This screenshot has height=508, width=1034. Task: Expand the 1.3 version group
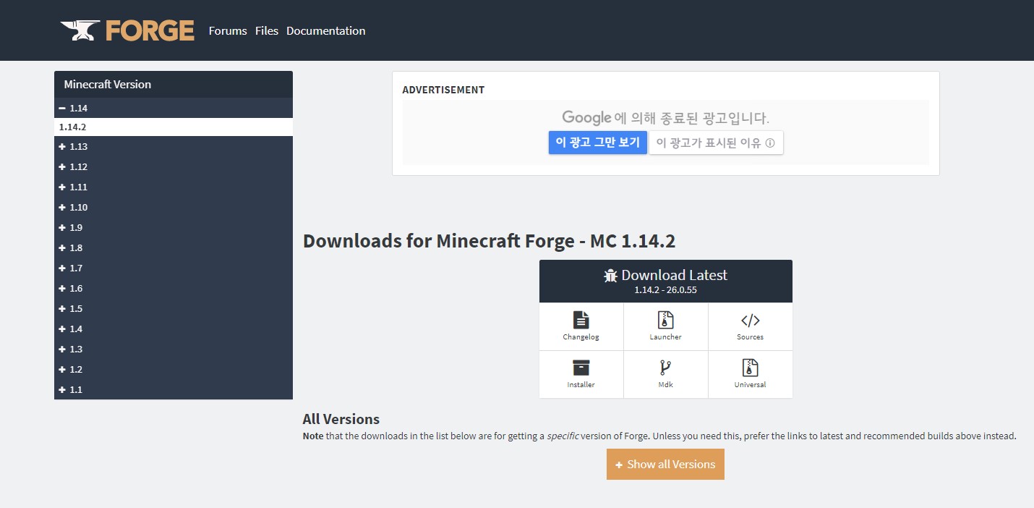click(x=174, y=350)
